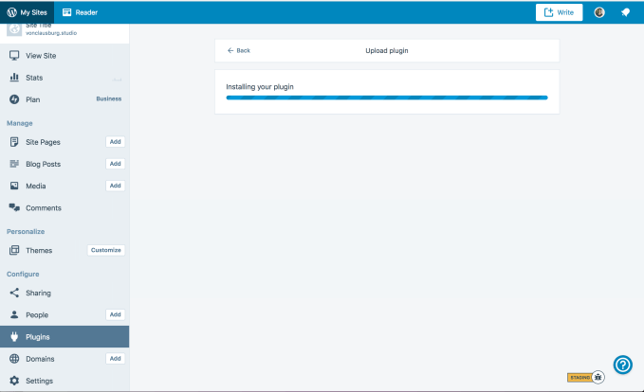This screenshot has height=392, width=644.
Task: Click the Configure section heading
Action: [x=23, y=274]
